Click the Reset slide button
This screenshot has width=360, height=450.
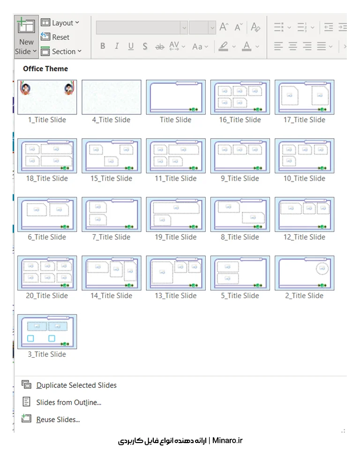pos(55,37)
